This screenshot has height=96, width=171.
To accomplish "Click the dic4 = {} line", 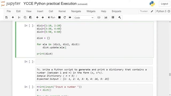I will (x=43, y=38).
